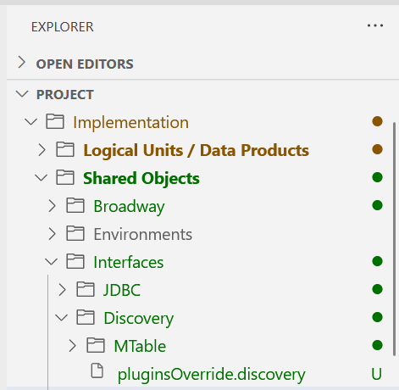399x390 pixels.
Task: Click the Shared Objects folder icon
Action: pyautogui.click(x=65, y=177)
